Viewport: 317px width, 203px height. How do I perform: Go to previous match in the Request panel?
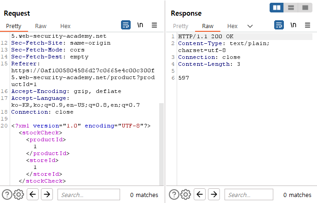click(33, 195)
